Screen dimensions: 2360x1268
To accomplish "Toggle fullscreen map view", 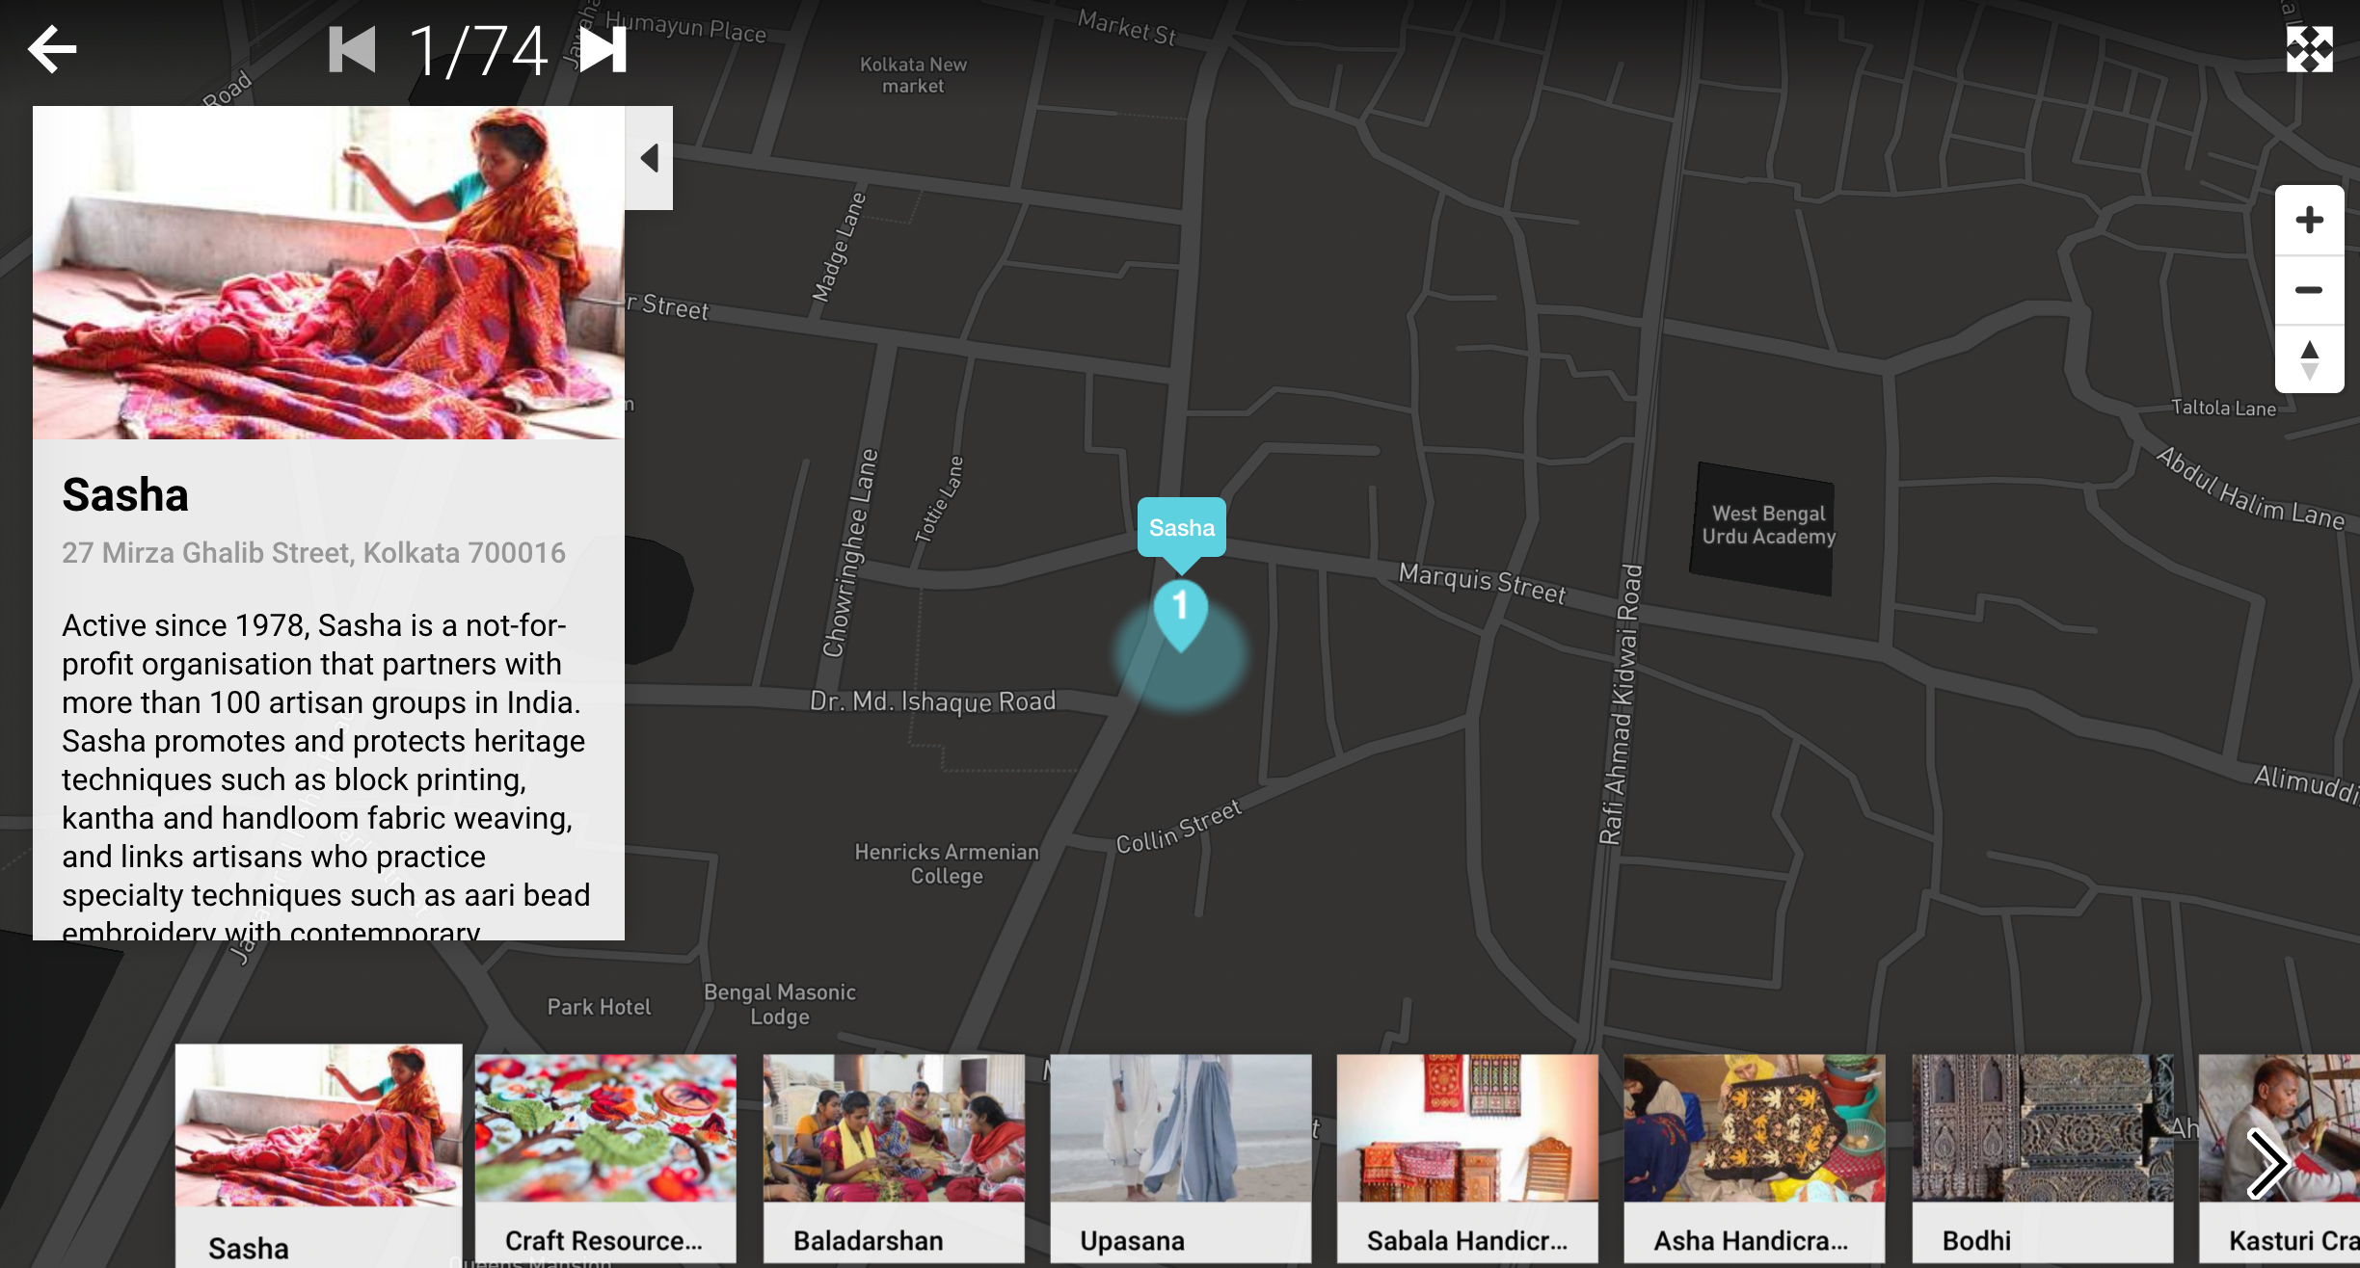I will pyautogui.click(x=2310, y=49).
